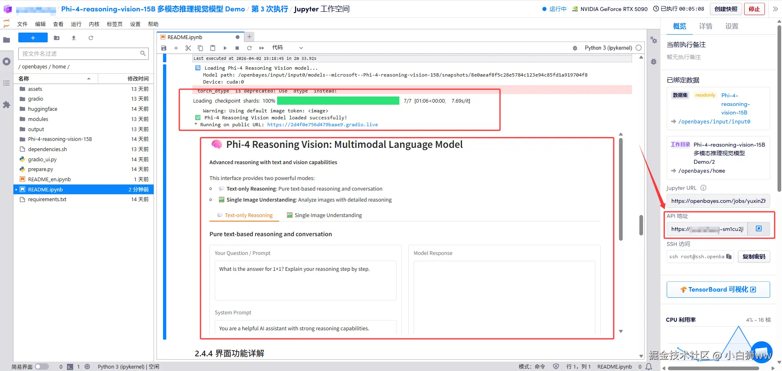The width and height of the screenshot is (782, 371).
Task: Copy the selected cell
Action: click(x=200, y=48)
